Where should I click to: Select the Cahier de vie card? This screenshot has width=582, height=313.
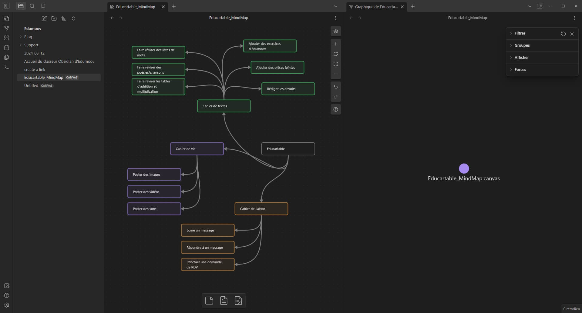pos(197,149)
